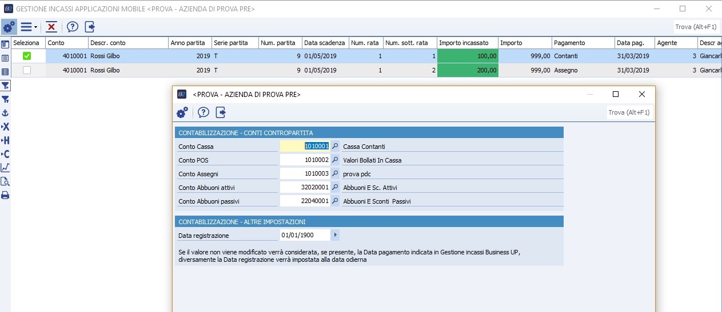
Task: Click lookup button next to Conto Abbuoni passivi
Action: [336, 201]
